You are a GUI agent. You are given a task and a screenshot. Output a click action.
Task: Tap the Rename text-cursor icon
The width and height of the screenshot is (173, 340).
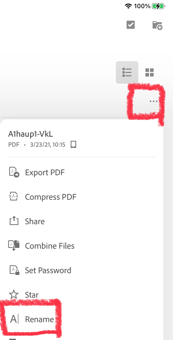pyautogui.click(x=14, y=319)
